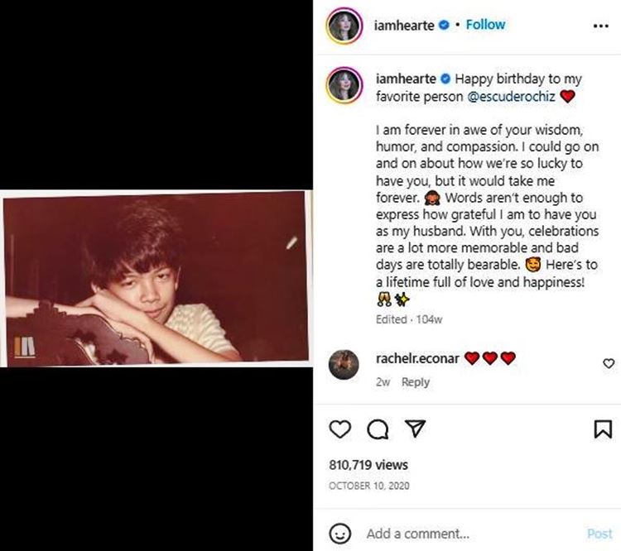621x551 pixels.
Task: Open the October 10, 2020 date link
Action: pos(369,486)
